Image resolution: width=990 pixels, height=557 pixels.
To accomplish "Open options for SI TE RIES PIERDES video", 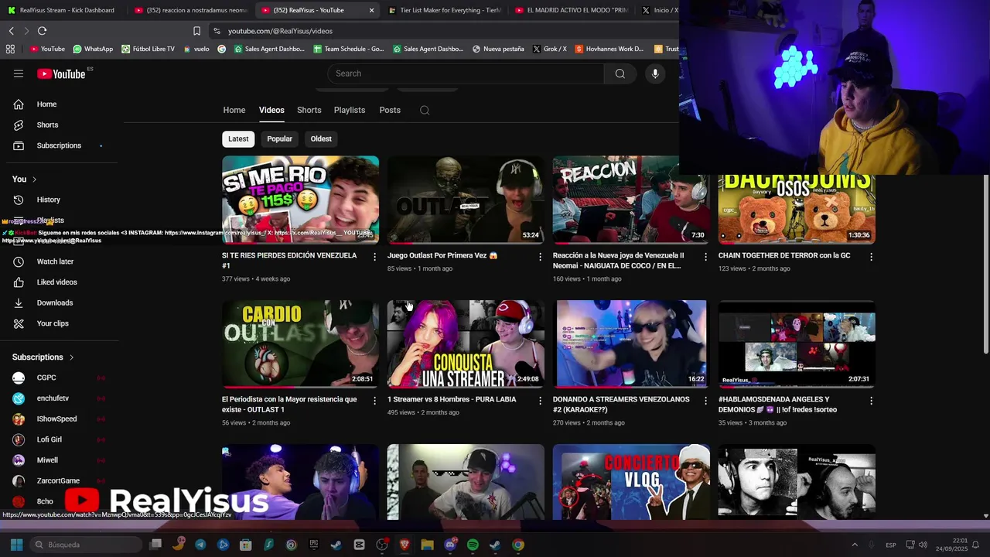I will [x=375, y=257].
